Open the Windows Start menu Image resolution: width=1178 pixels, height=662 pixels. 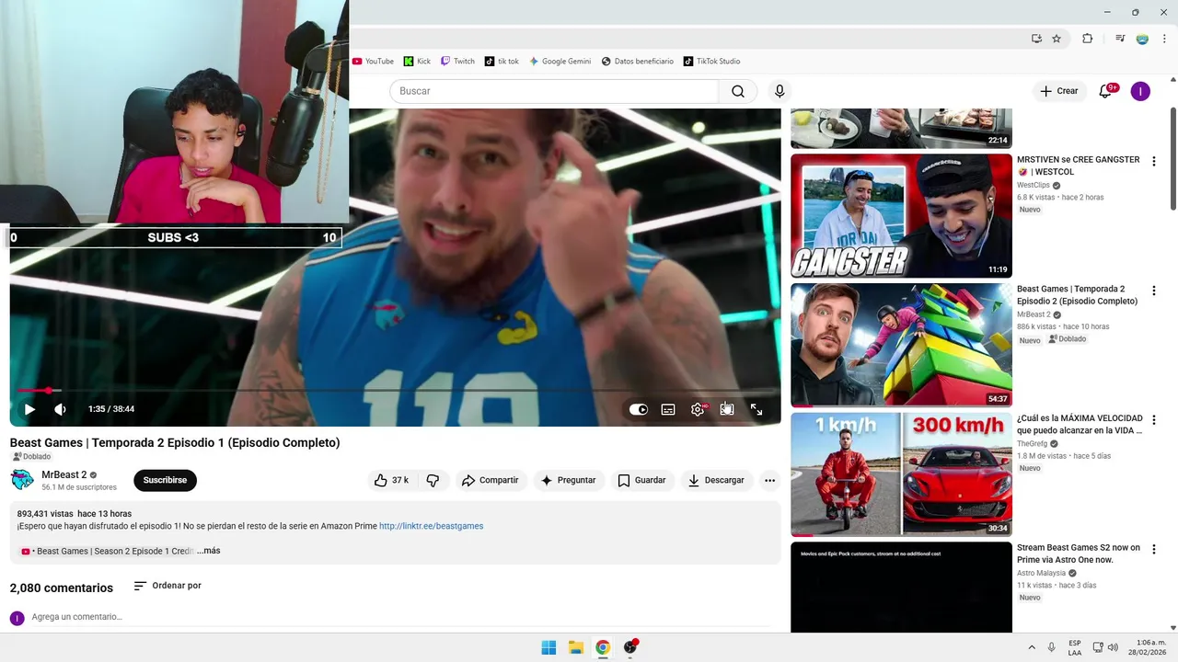[549, 647]
